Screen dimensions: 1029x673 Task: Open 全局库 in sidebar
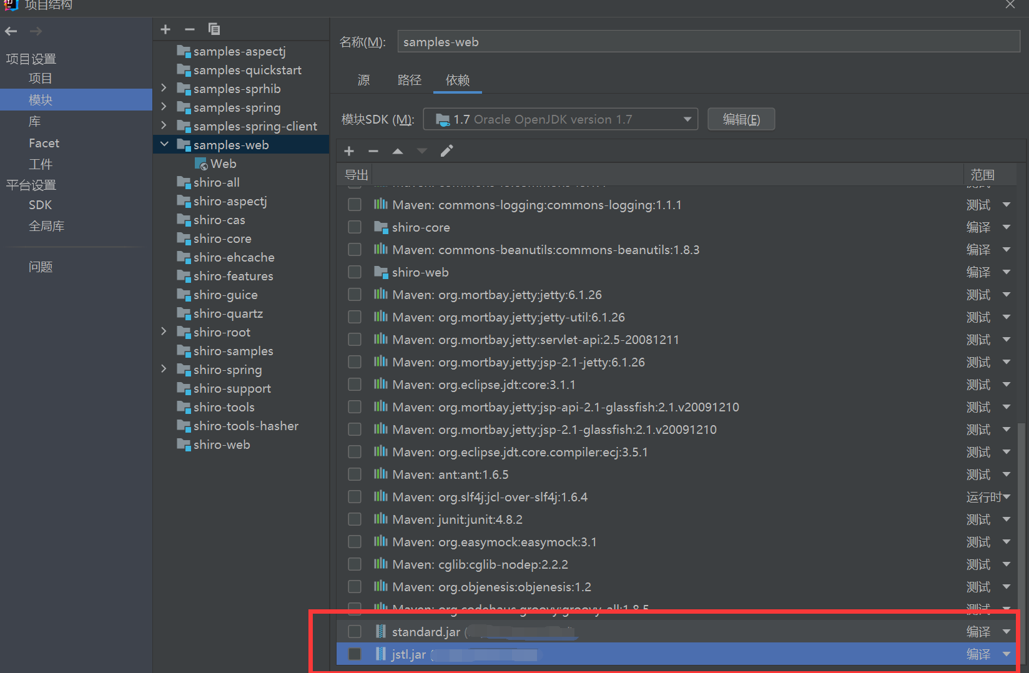(46, 226)
